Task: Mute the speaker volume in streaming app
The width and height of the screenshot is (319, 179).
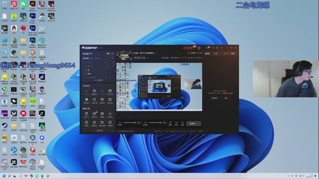Action: tap(146, 123)
